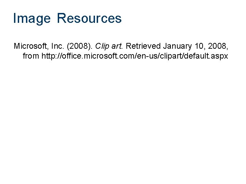Viewport: 246px width, 184px height.
Task: Click the "Inc." text in the citation
Action: click(55, 46)
